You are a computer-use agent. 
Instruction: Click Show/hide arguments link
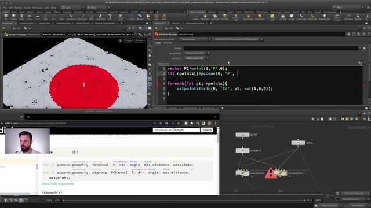coord(57,184)
